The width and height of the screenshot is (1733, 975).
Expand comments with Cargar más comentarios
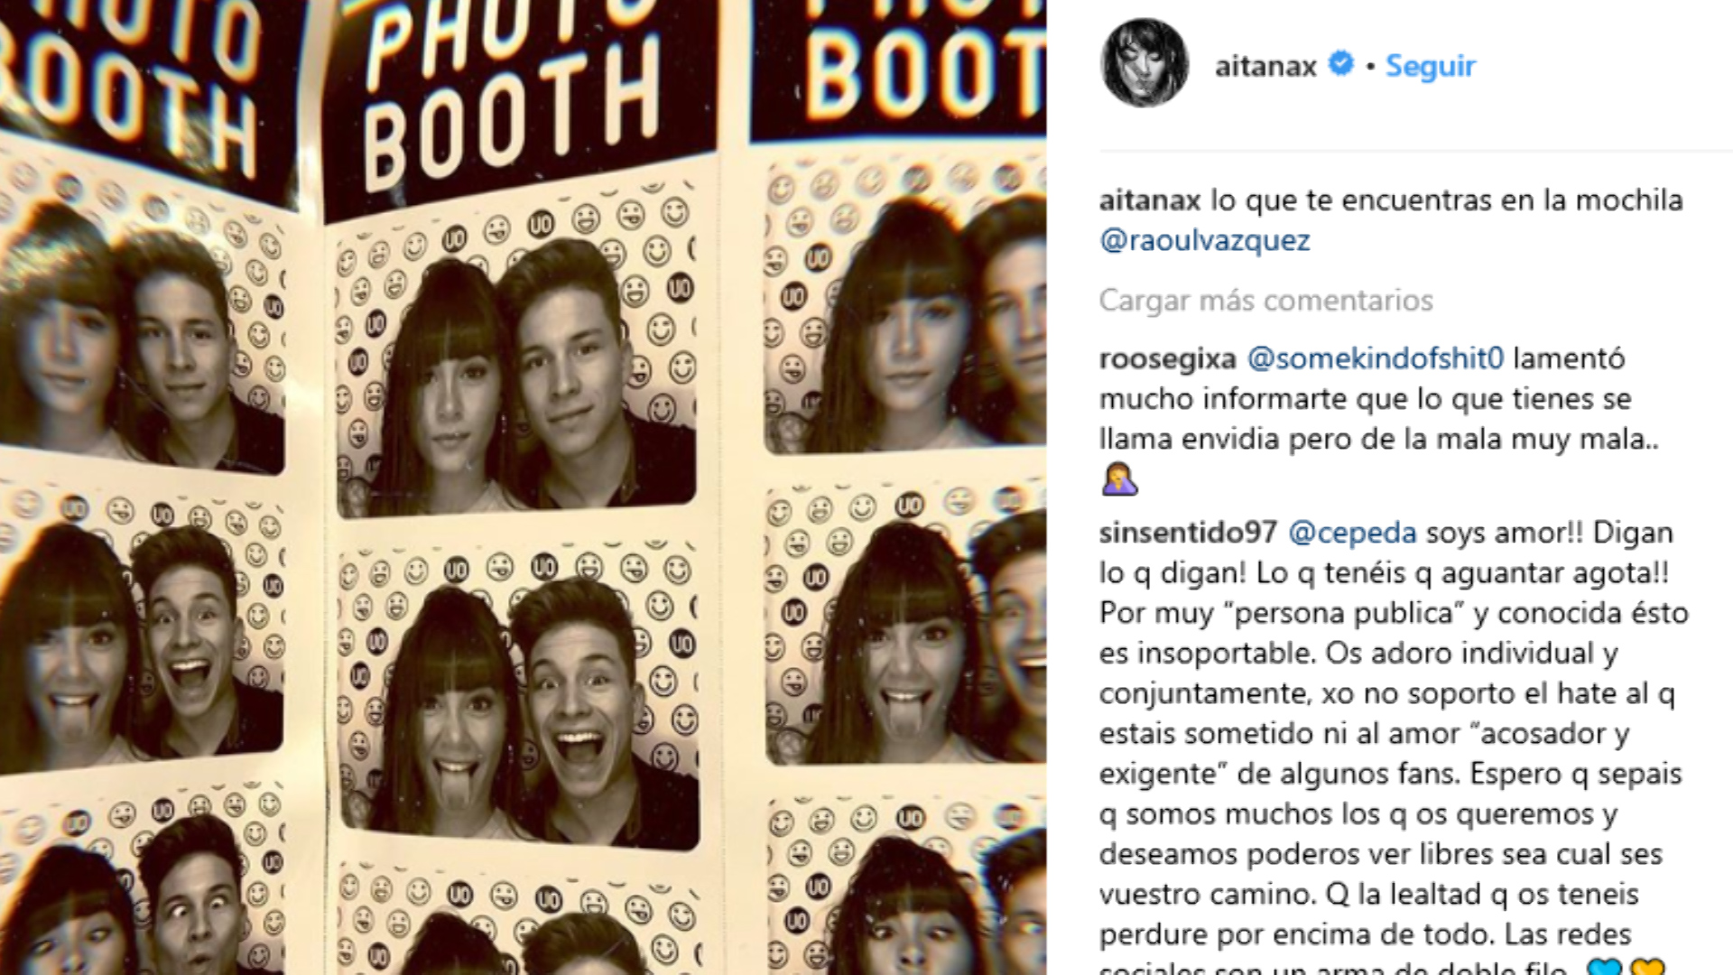point(1265,300)
